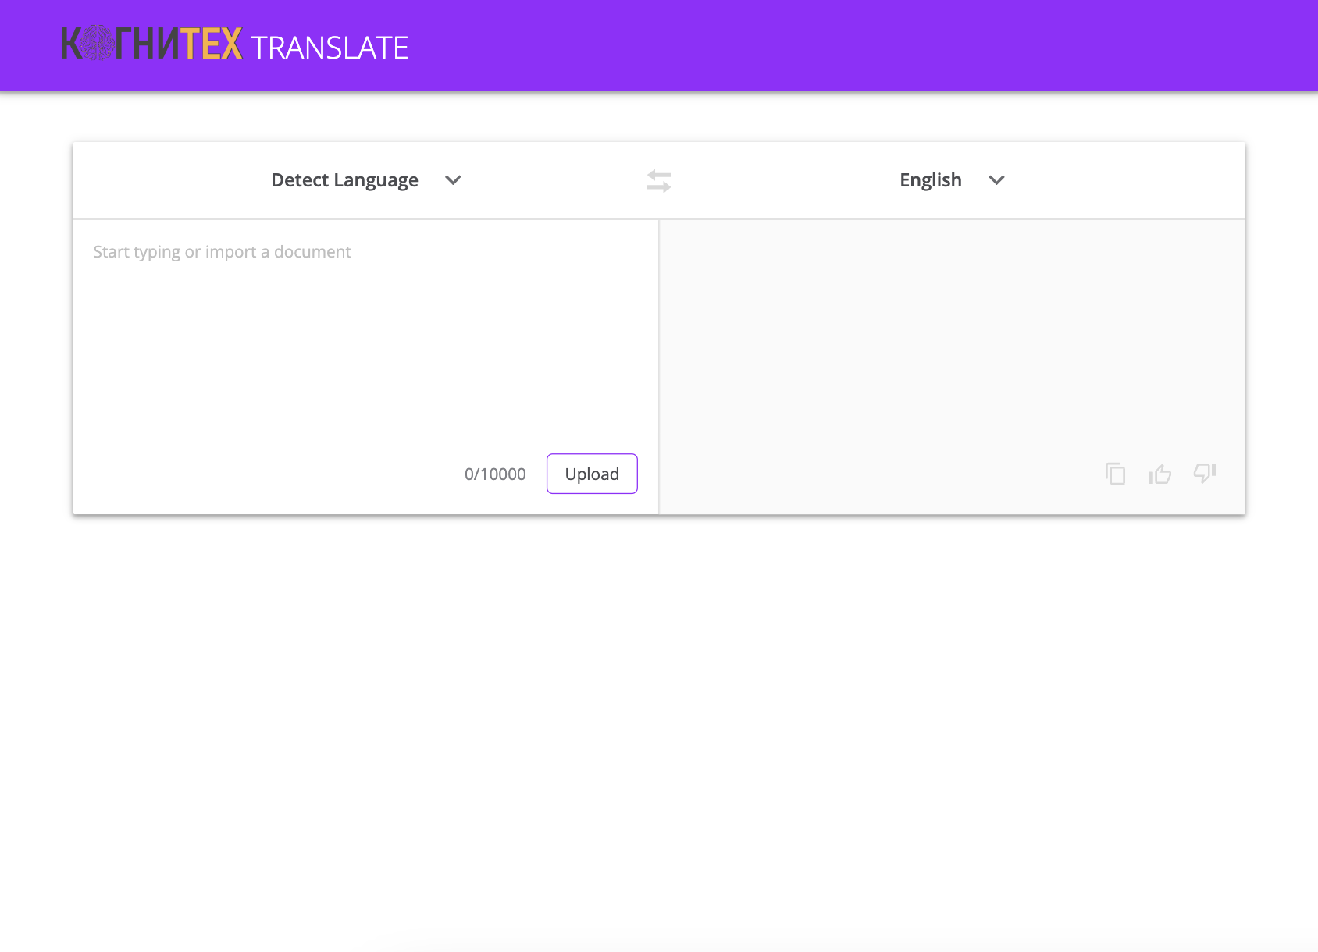Copy the translation with the copy icon
The image size is (1318, 952).
1115,474
